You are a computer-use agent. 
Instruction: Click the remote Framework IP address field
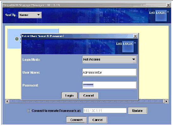105,111
